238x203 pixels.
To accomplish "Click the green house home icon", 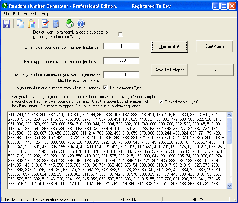I will coord(70,24).
